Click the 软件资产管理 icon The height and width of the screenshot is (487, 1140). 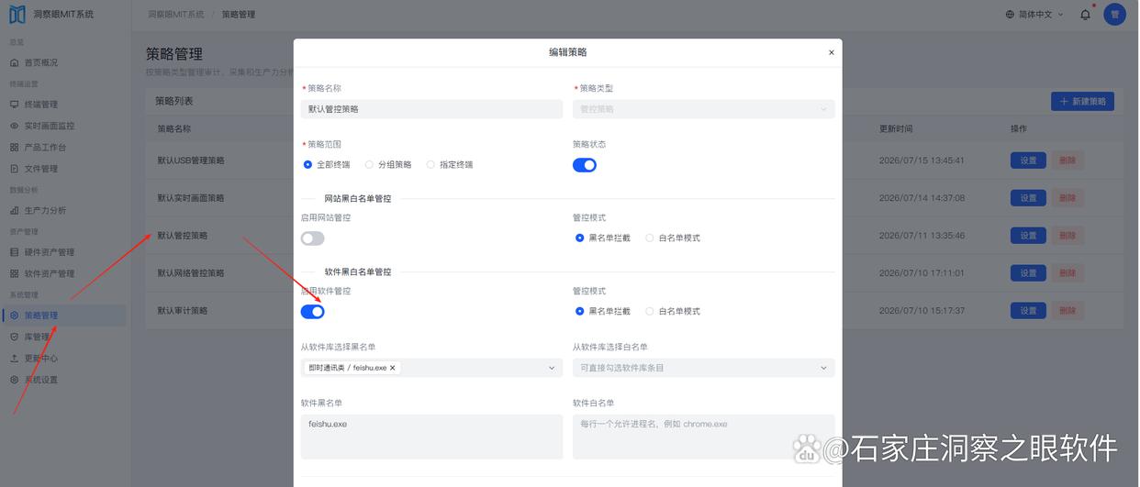tap(14, 273)
